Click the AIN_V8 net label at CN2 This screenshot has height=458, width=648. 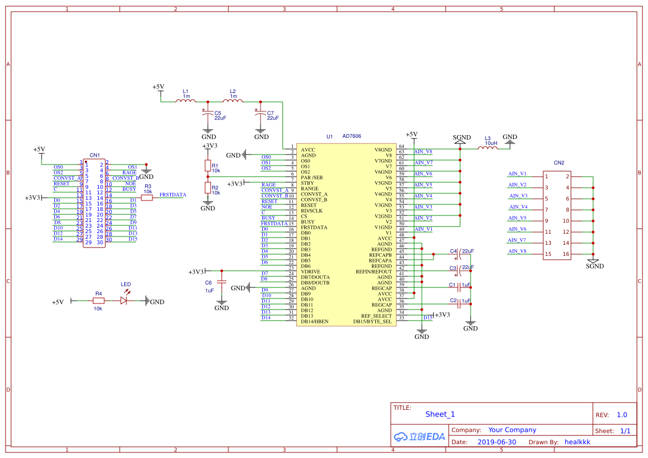click(517, 251)
